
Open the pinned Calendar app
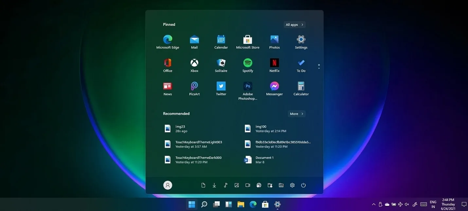coord(221,42)
